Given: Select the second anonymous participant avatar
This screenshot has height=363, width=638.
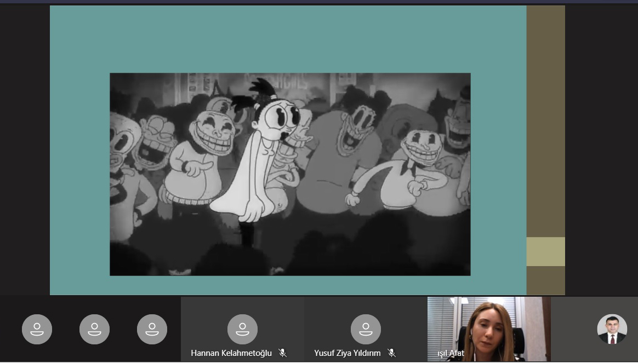Looking at the screenshot, I should pos(94,329).
